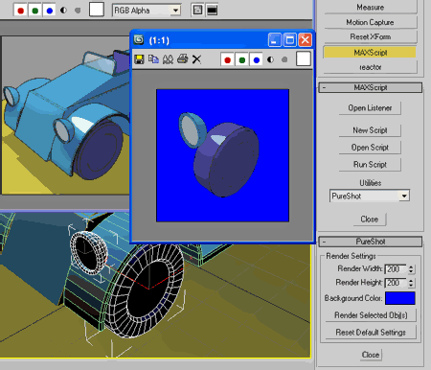Select the MAXScript utility button
The height and width of the screenshot is (370, 431).
point(370,53)
